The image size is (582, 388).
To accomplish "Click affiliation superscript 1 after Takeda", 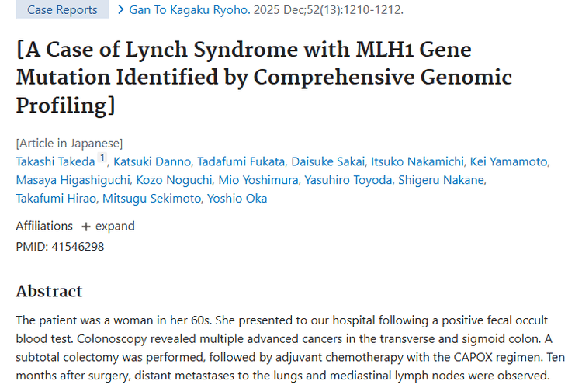I will 102,159.
